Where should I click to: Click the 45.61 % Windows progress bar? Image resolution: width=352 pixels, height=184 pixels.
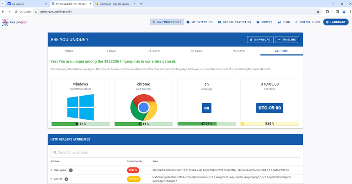81,124
